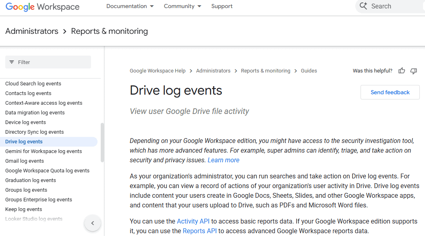This screenshot has width=425, height=236.
Task: Go to Administrators in the header breadcrumb
Action: point(32,31)
